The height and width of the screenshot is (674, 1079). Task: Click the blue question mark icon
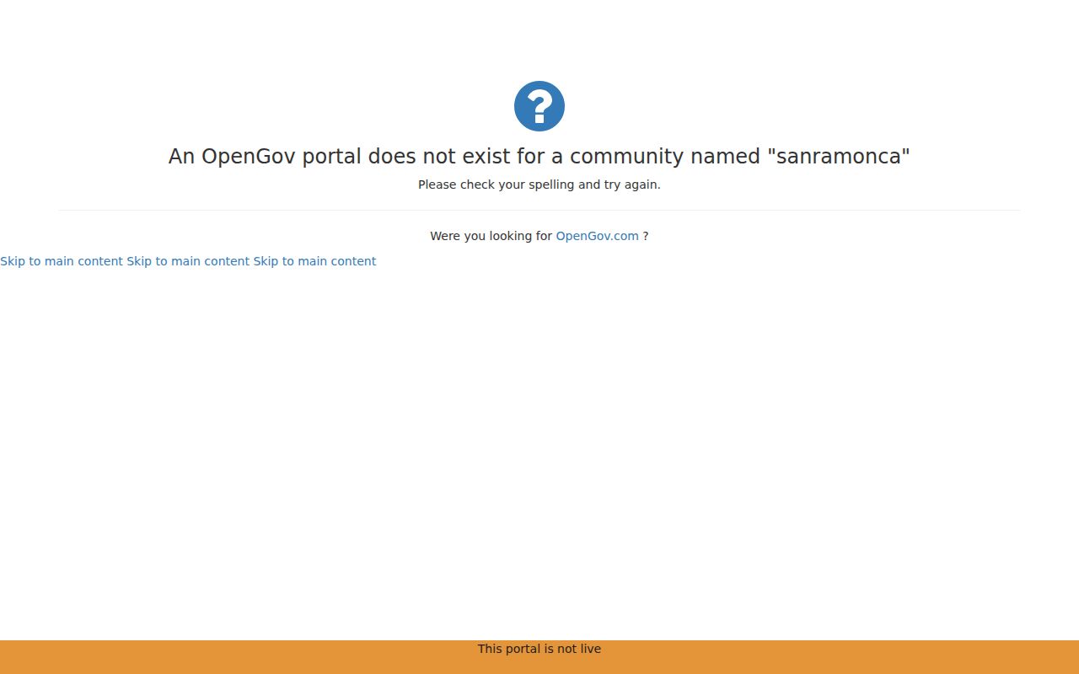[539, 106]
